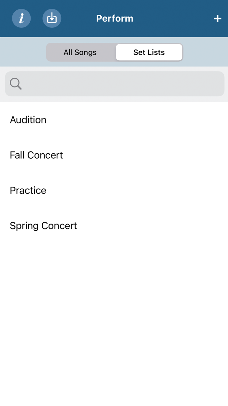The image size is (228, 406).
Task: Tap the circular 'i' information icon
Action: click(21, 18)
